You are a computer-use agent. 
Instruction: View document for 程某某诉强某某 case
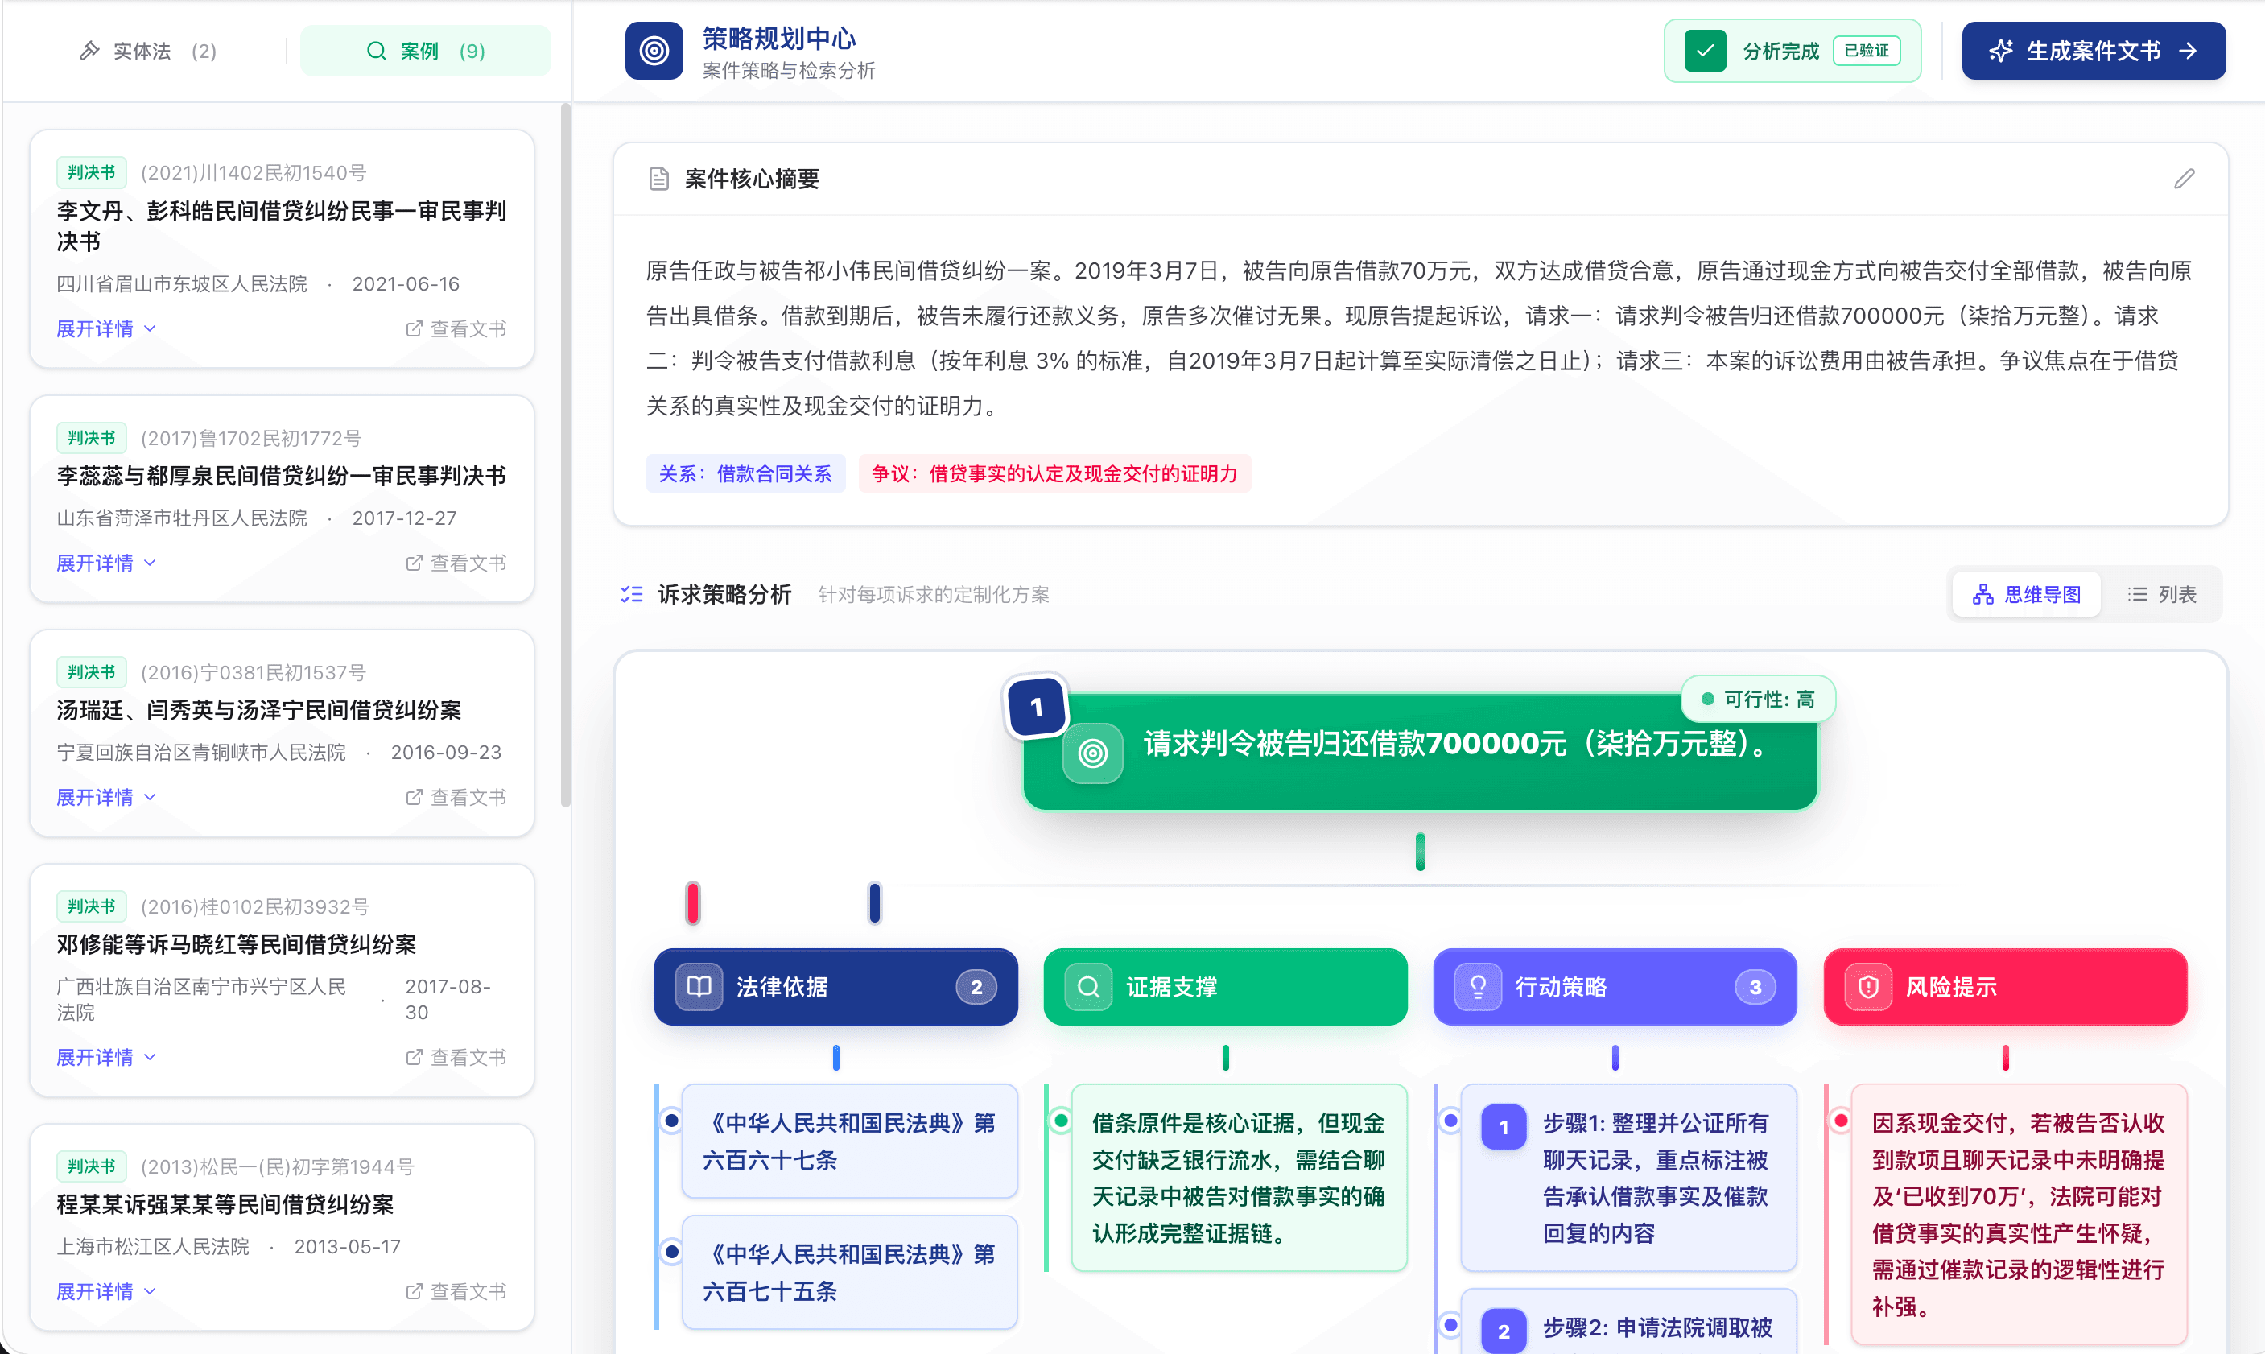(x=456, y=1292)
